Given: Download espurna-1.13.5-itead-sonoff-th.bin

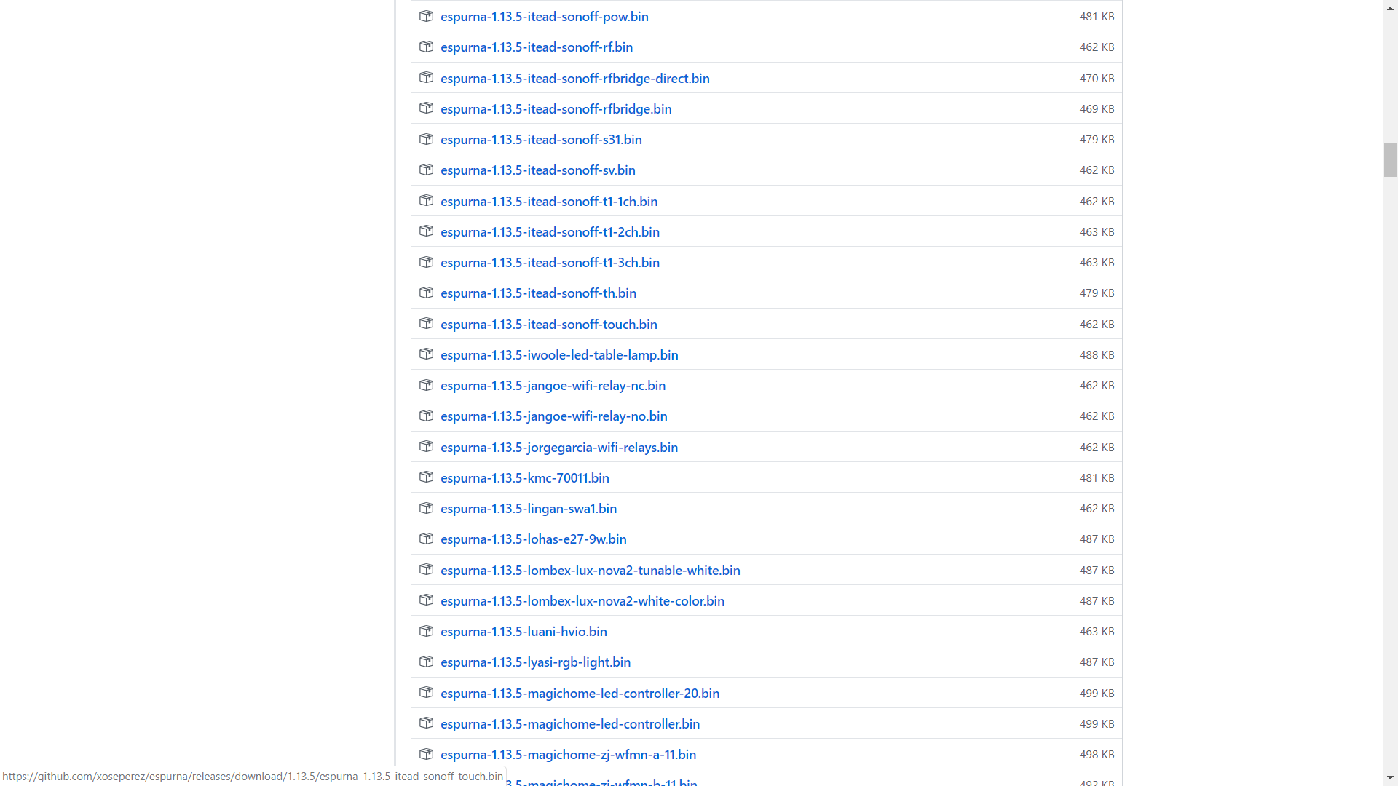Looking at the screenshot, I should (x=538, y=293).
